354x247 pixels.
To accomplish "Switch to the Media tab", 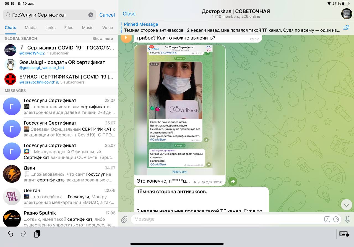I will [31, 28].
